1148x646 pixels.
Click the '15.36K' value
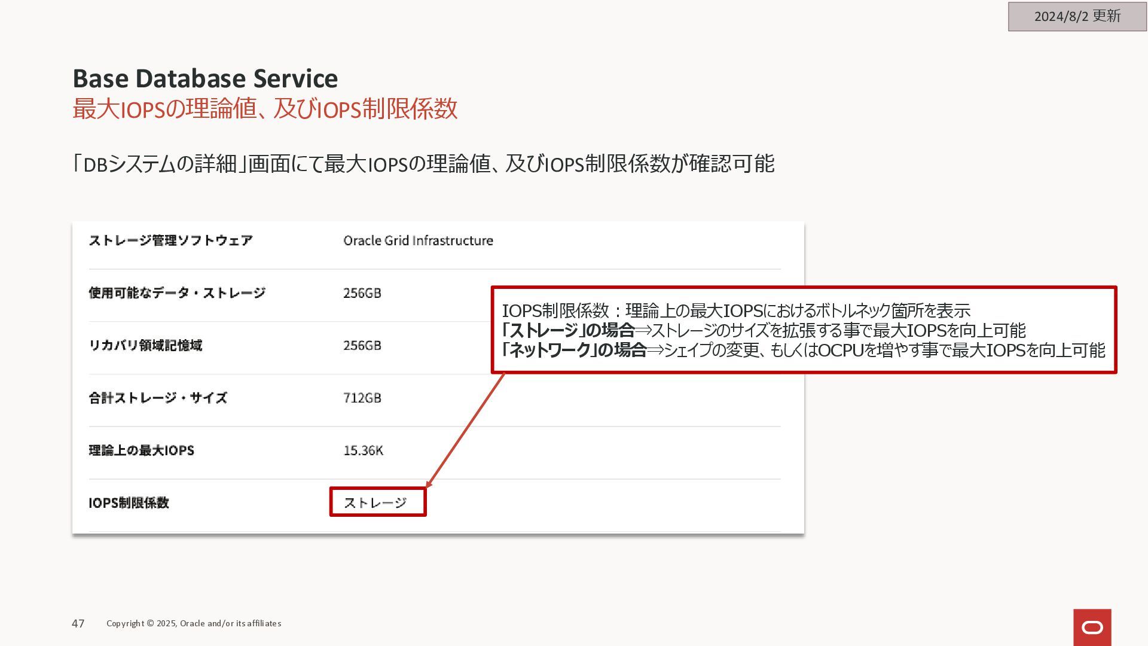(x=363, y=450)
